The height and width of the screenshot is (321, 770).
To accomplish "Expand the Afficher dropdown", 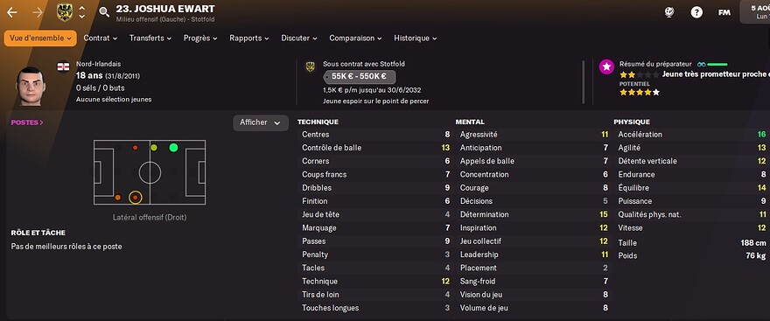I will click(x=260, y=122).
